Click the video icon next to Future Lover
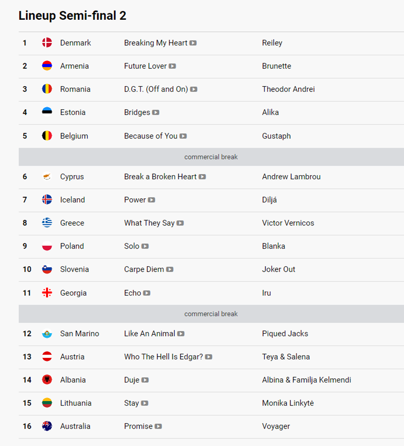 (x=172, y=66)
